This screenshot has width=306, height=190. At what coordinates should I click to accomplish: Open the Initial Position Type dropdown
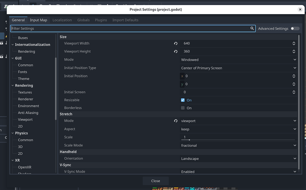[x=238, y=68]
